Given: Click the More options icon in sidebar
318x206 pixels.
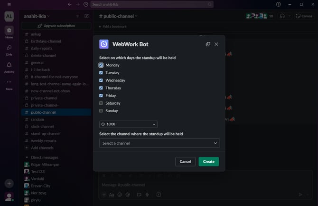Looking at the screenshot, I should pos(9,83).
